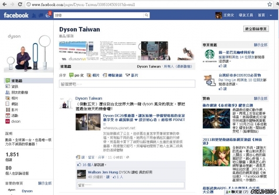Open the Dyson liked page link
Screen dimensions: 279x195
point(27,191)
